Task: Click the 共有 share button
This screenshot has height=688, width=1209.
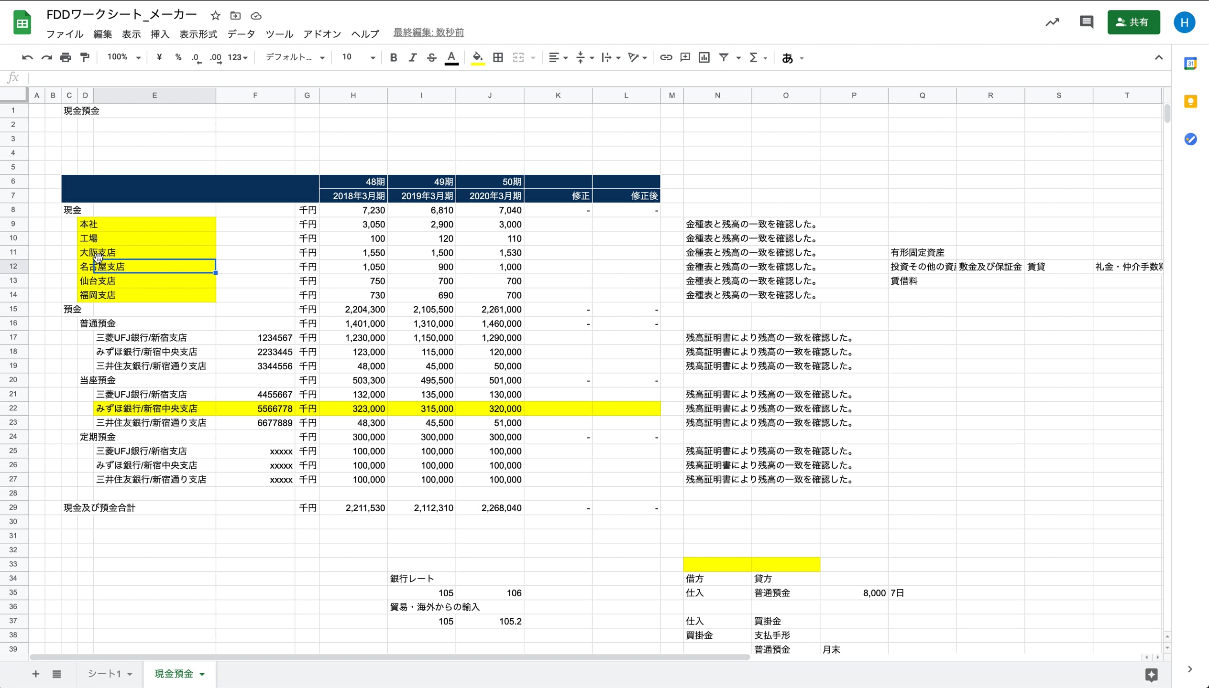Action: coord(1134,22)
